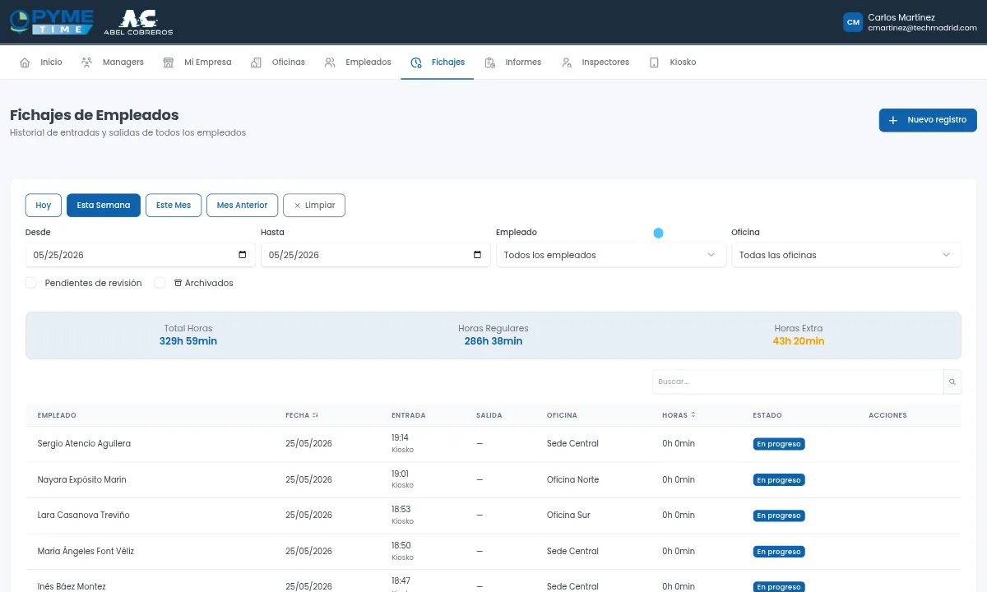The image size is (987, 592).
Task: Click the Oficinas building icon
Action: click(x=256, y=62)
